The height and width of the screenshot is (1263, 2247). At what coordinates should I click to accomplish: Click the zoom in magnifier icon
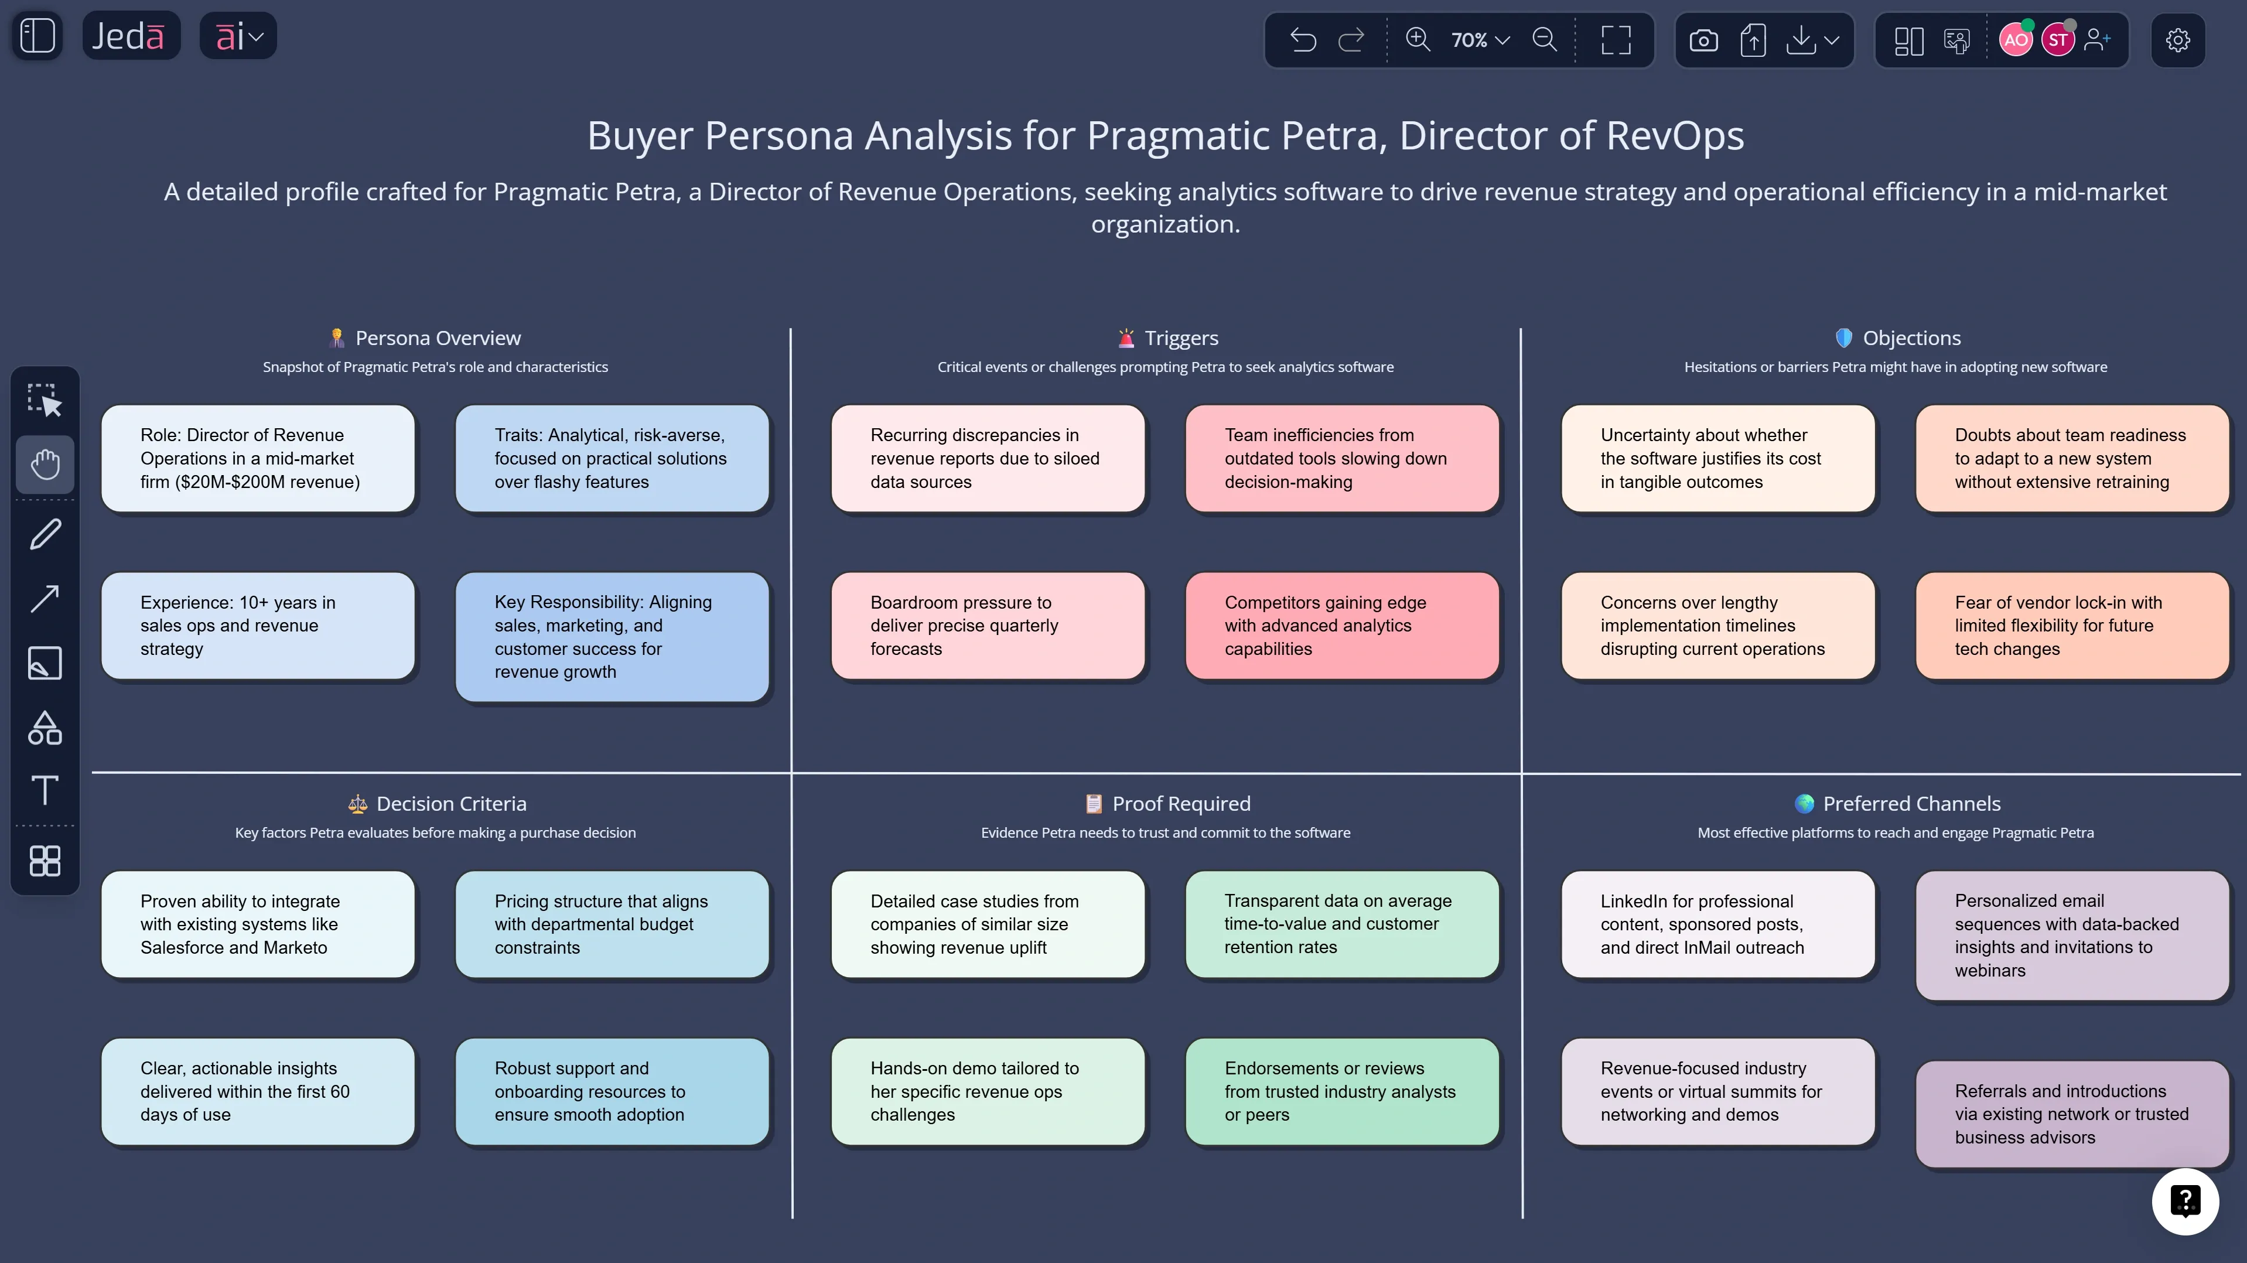(x=1416, y=39)
